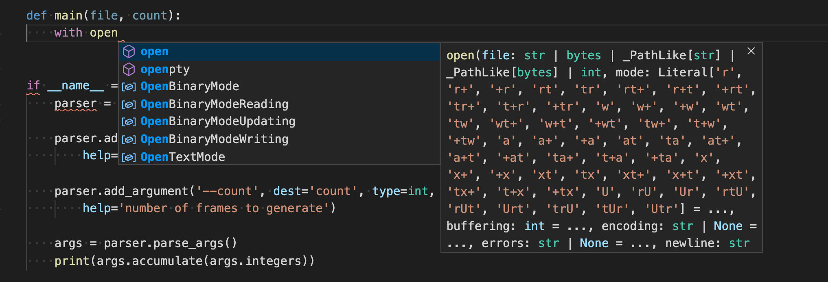Choose 'openpty' from the suggestion list
Viewport: 828px width, 282px height.
pos(279,69)
